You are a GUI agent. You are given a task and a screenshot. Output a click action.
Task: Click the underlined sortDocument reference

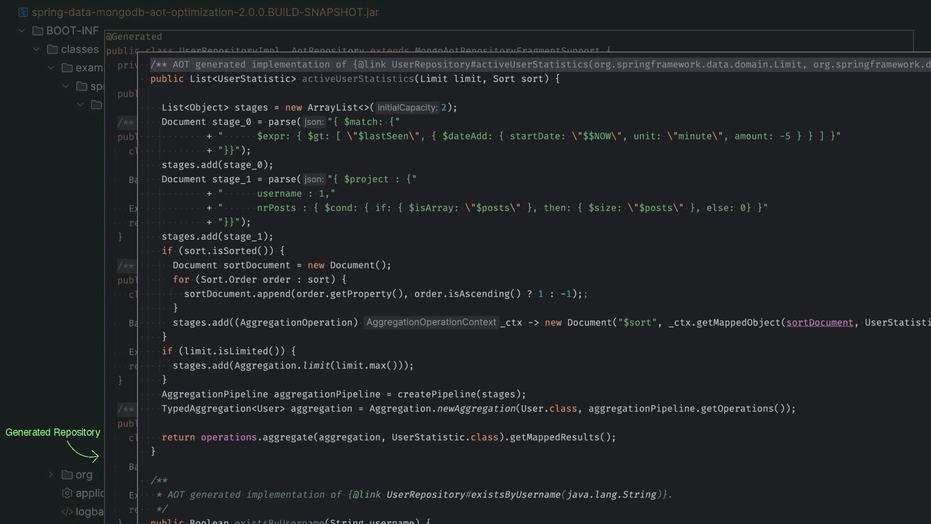coord(819,323)
